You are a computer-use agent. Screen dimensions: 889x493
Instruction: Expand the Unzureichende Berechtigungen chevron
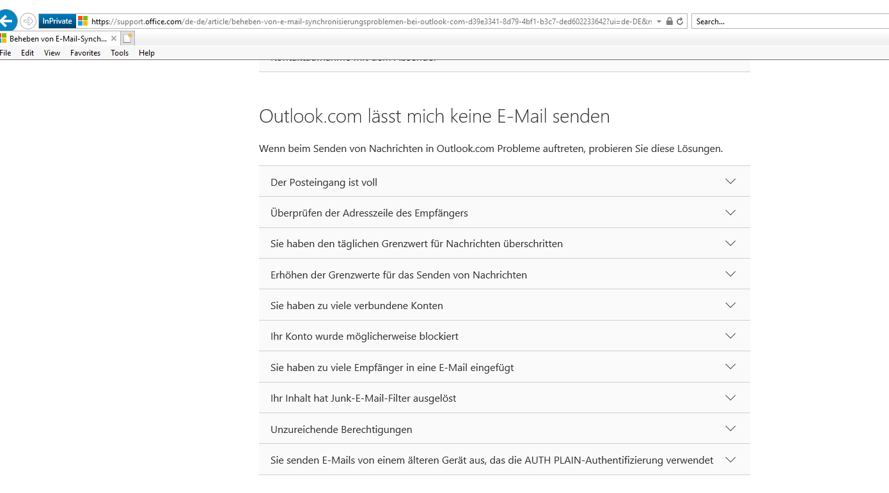[x=730, y=429]
